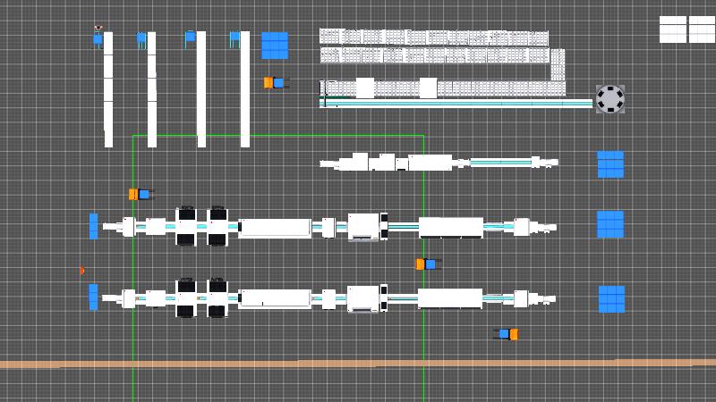Click the long cyan conveyor leading to rotary table
Image resolution: width=716 pixels, height=402 pixels.
[x=456, y=104]
